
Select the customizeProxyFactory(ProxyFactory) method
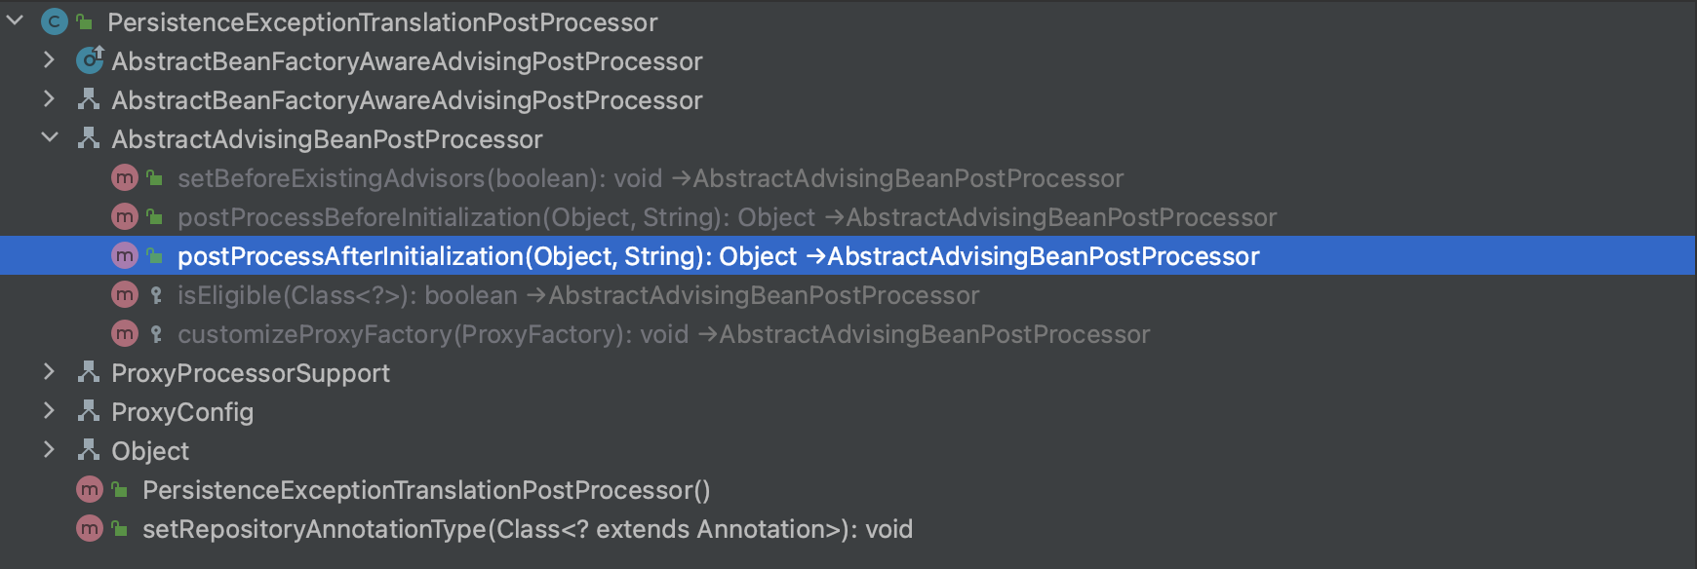point(663,334)
